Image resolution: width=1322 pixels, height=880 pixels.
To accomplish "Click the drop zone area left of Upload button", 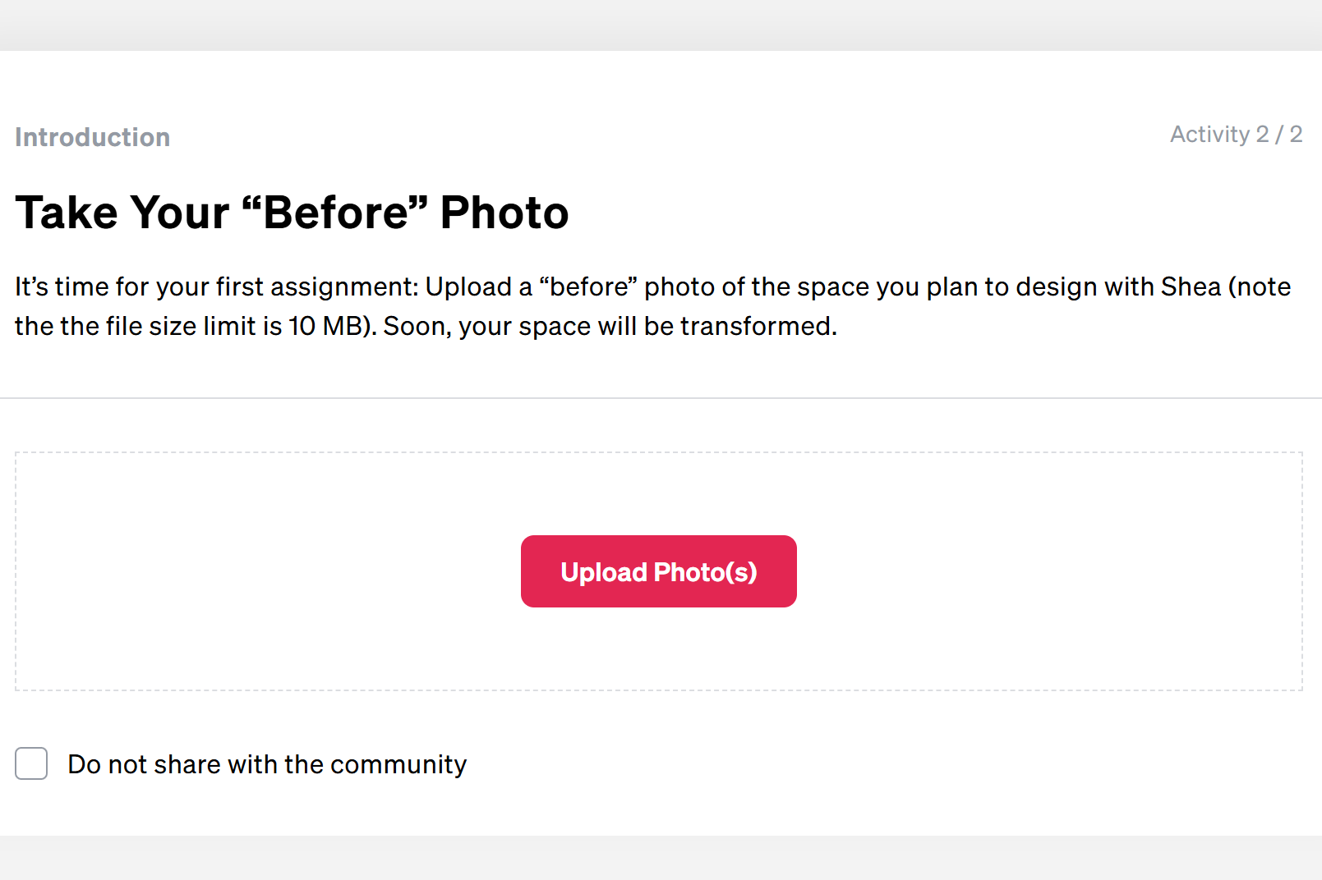I will coord(268,571).
